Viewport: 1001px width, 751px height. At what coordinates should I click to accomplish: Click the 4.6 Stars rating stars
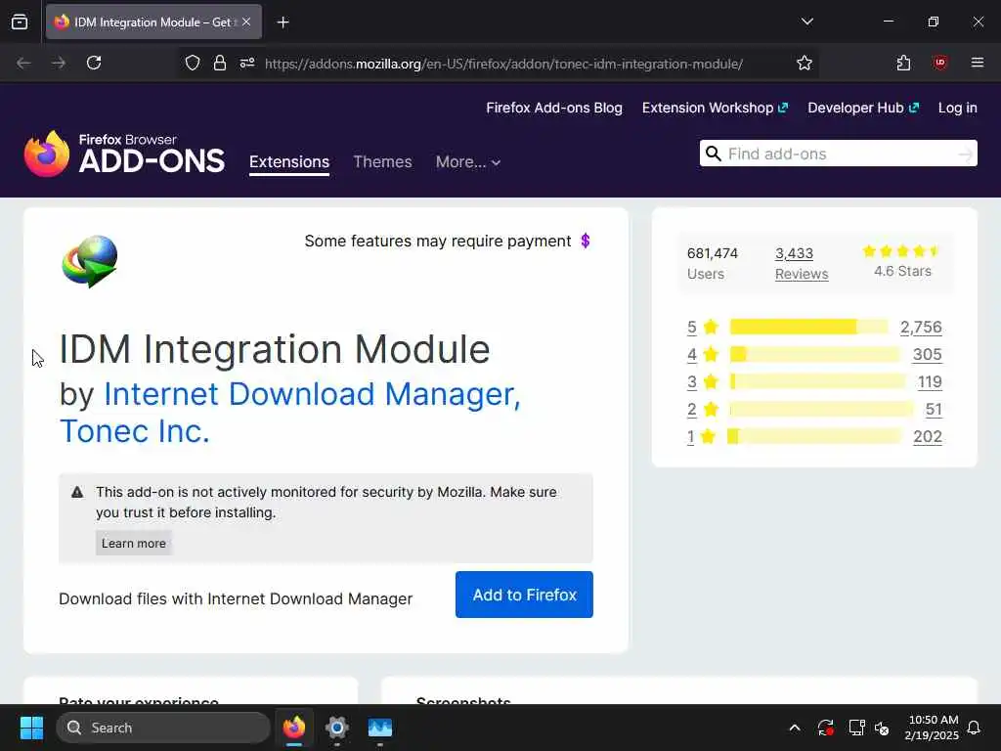coord(901,251)
